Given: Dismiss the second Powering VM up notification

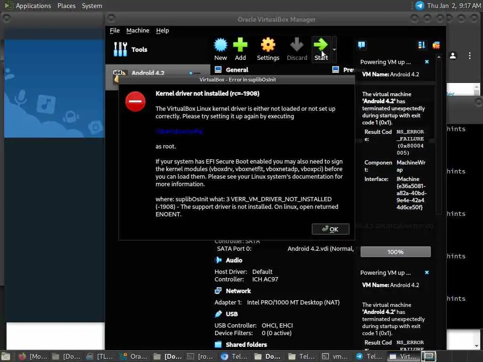Looking at the screenshot, I should [426, 272].
